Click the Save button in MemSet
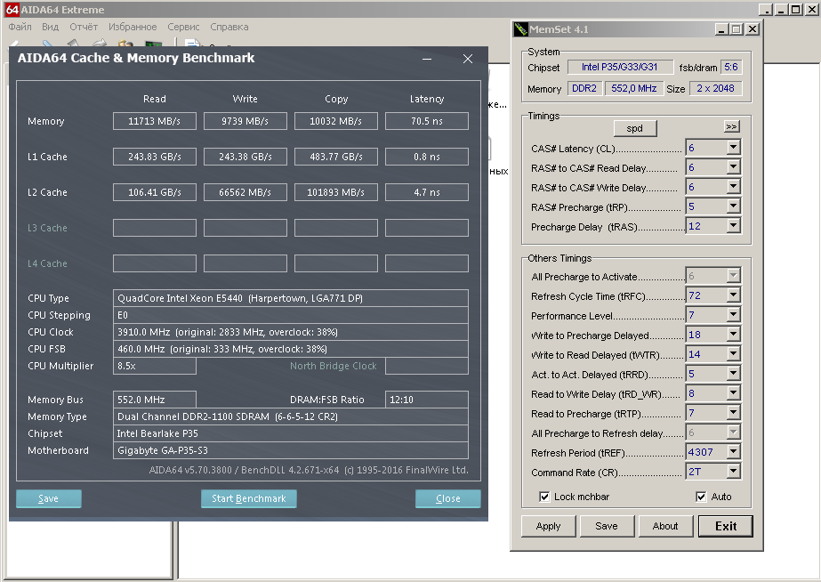The image size is (821, 582). click(x=607, y=526)
